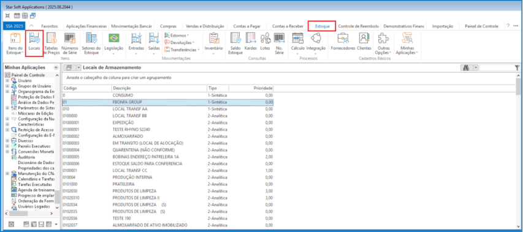Viewport: 523px width, 232px height.
Task: Open the Entradas movements menu
Action: (x=136, y=43)
